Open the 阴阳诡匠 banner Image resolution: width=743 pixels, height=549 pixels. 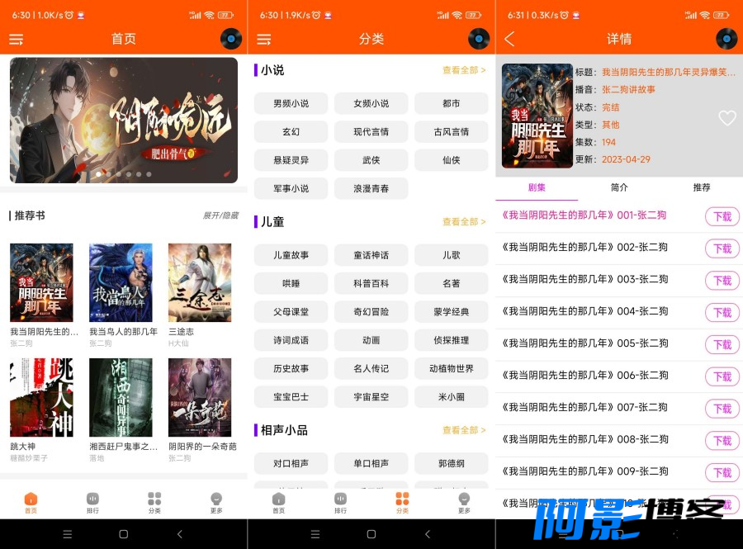[x=124, y=121]
